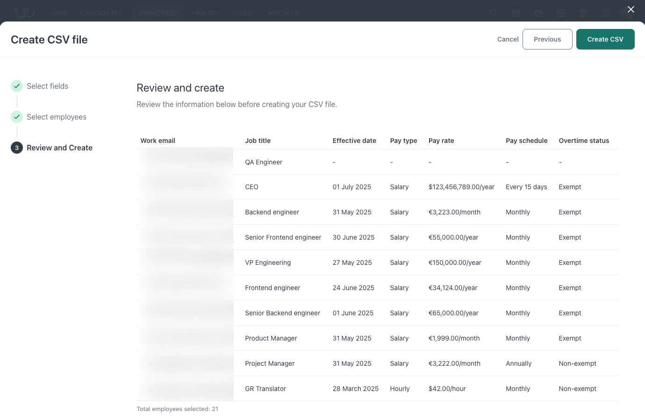Go back with the Previous button

tap(547, 39)
